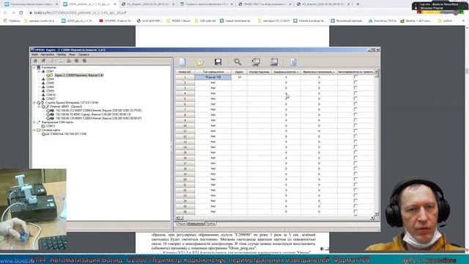
Task: Select COM4 in device tree
Action: tap(50, 79)
